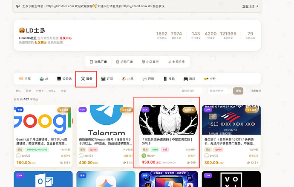Open the 接码 phone category

coord(169,79)
